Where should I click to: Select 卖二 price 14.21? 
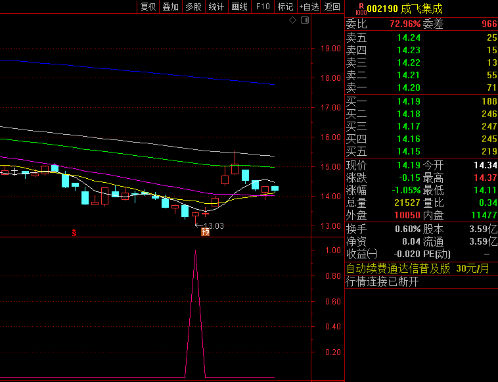point(409,75)
